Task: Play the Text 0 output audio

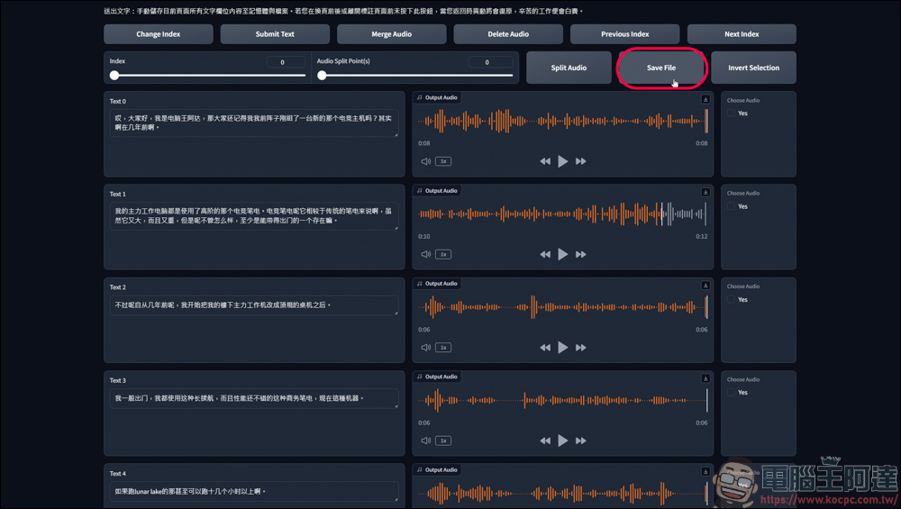Action: 562,161
